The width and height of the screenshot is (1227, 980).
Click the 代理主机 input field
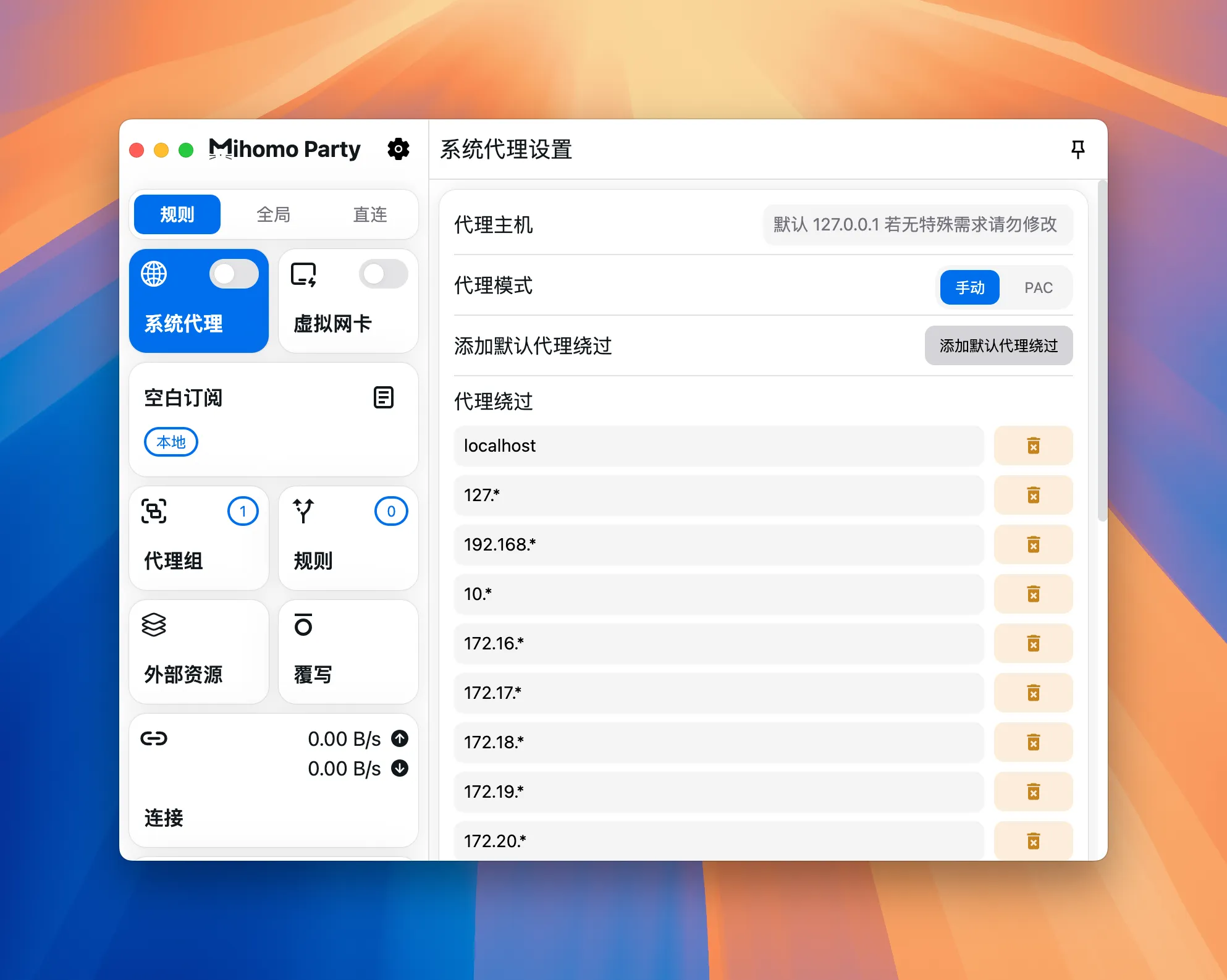[x=917, y=225]
